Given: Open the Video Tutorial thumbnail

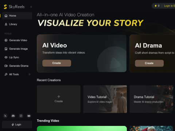Looking at the screenshot, I should [x=105, y=99].
